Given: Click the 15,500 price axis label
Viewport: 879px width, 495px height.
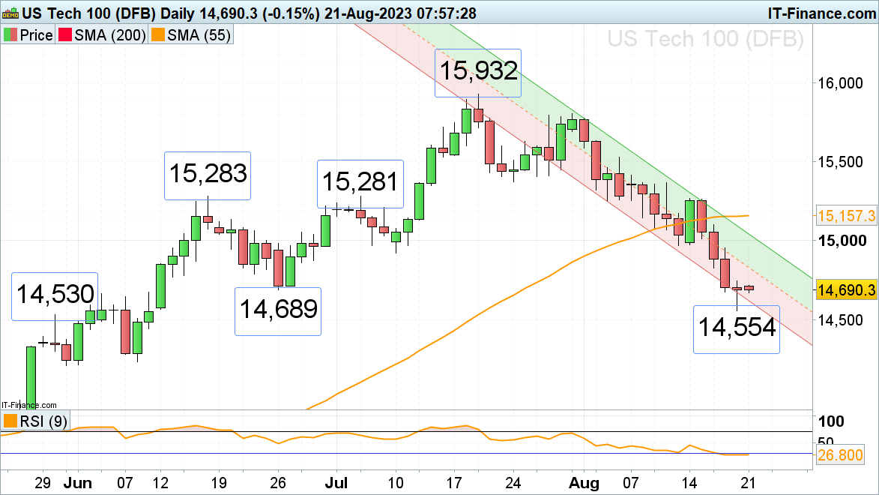Looking at the screenshot, I should [840, 162].
